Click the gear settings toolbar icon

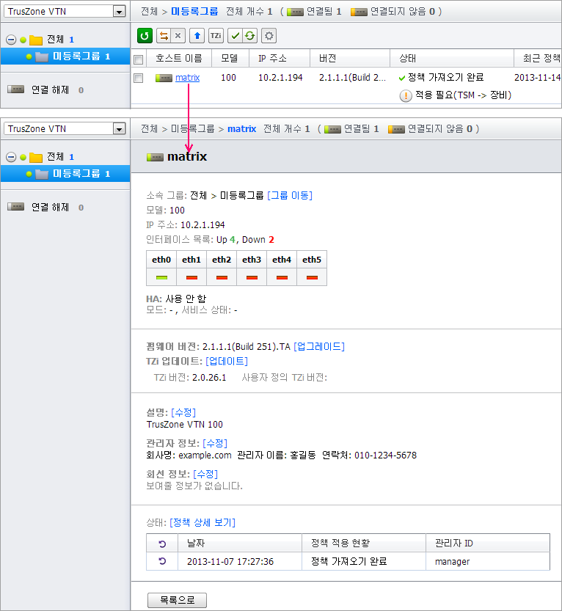(x=269, y=35)
